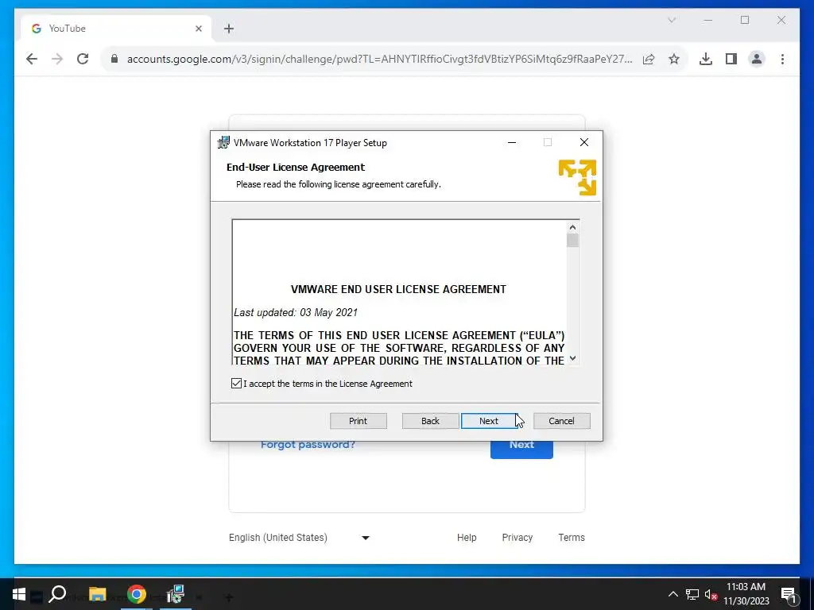
Task: Open the Privacy link
Action: tap(517, 538)
